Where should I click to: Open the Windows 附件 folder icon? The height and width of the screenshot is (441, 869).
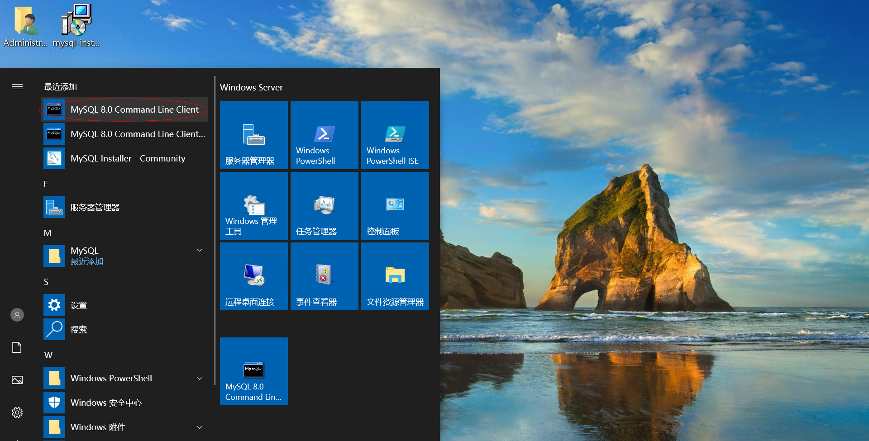[x=54, y=427]
